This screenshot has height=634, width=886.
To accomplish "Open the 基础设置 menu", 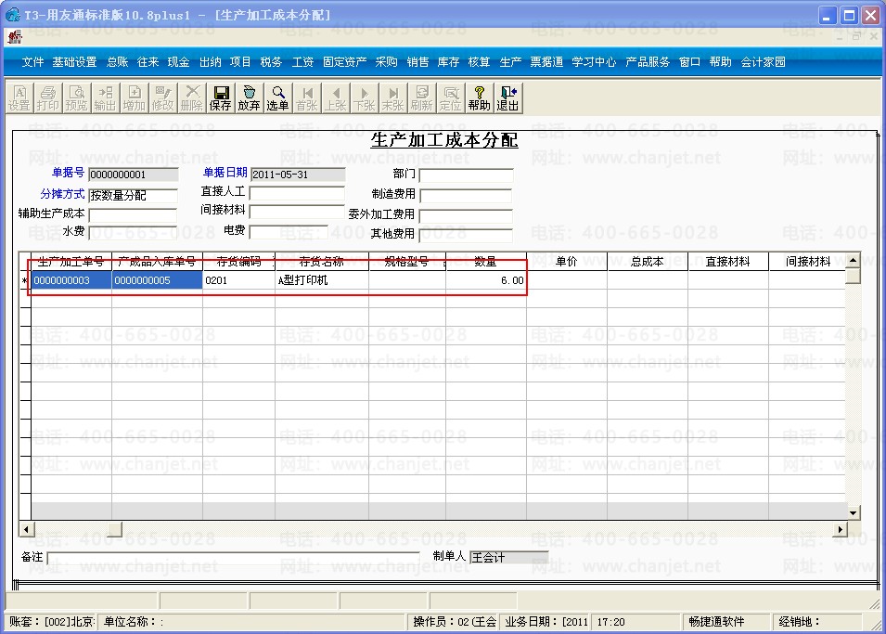I will (x=74, y=61).
